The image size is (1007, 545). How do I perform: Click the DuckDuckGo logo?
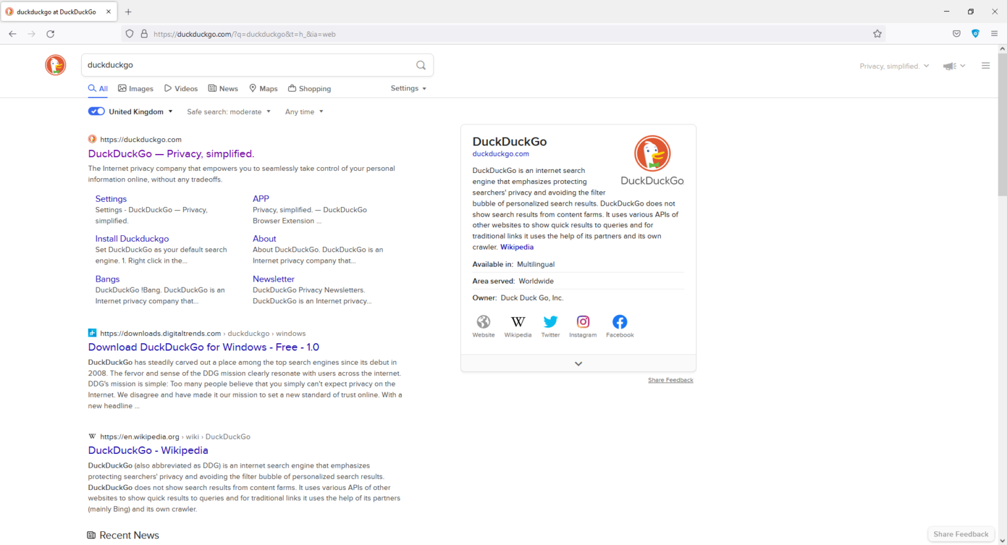(x=55, y=65)
